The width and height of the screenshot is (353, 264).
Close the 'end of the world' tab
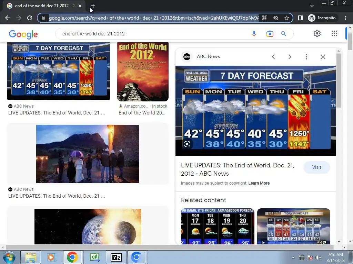click(80, 6)
